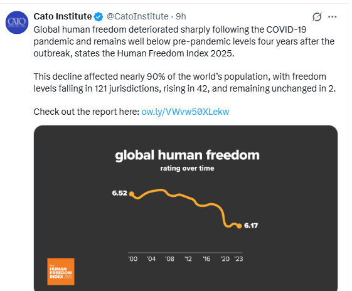Open the Cato Institute profile avatar
Image resolution: width=352 pixels, height=291 pixels.
pyautogui.click(x=17, y=23)
